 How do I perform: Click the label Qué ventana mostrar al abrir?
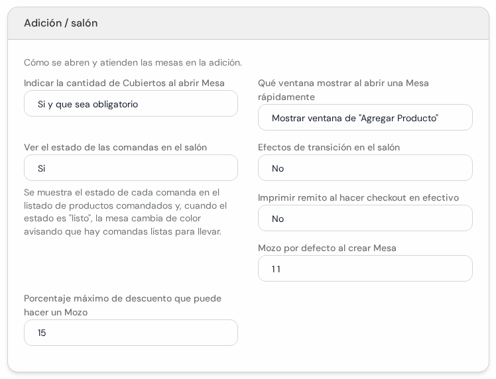(x=343, y=90)
